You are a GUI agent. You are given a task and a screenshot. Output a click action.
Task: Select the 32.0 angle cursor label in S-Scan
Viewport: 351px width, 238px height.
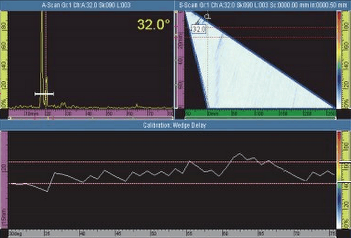(199, 29)
